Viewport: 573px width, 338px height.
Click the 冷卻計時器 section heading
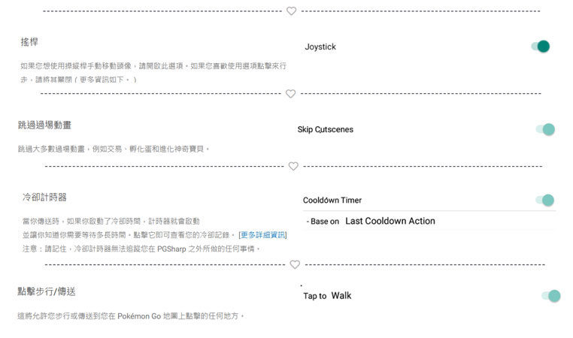tap(44, 197)
